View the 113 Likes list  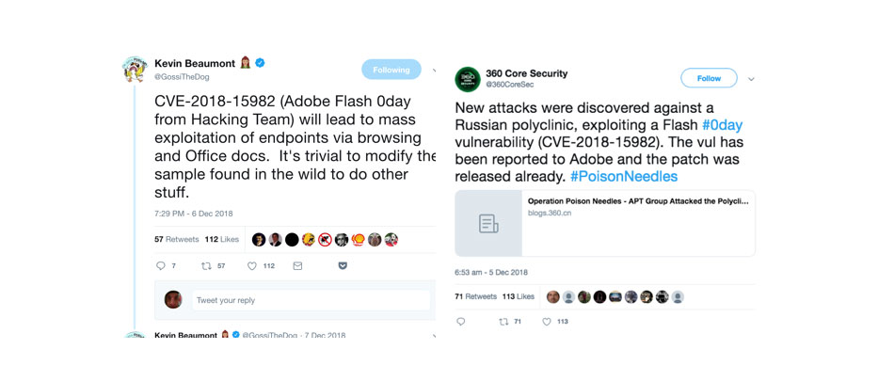[519, 296]
